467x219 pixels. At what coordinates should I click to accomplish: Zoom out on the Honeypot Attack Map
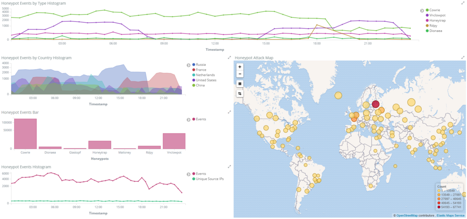coord(240,74)
